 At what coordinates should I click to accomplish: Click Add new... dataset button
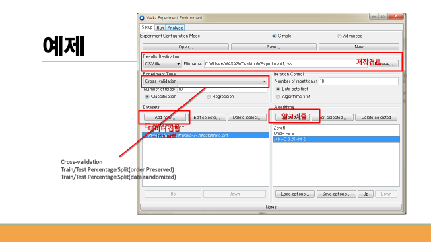coord(165,118)
